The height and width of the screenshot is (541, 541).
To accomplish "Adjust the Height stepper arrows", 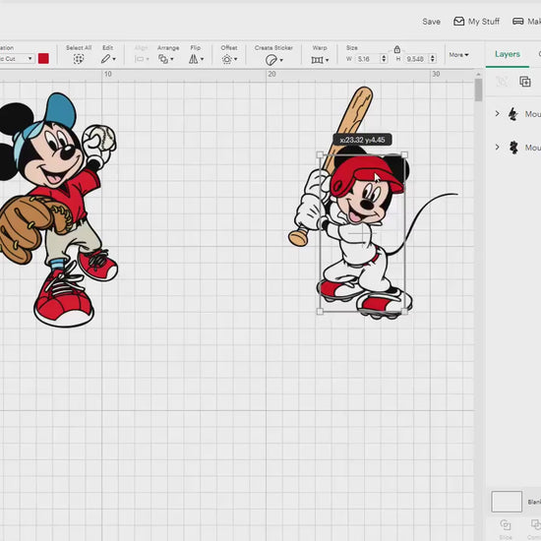I will click(433, 59).
